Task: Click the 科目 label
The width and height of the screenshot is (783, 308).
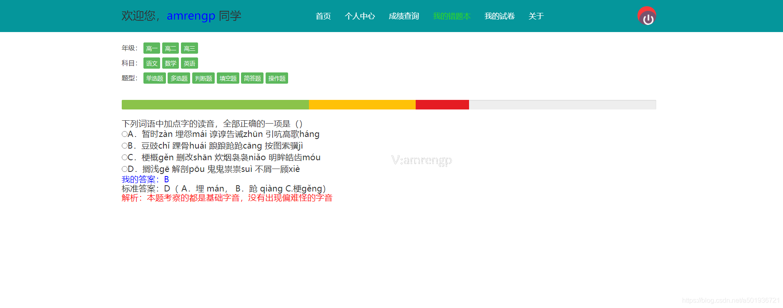Action: [129, 63]
